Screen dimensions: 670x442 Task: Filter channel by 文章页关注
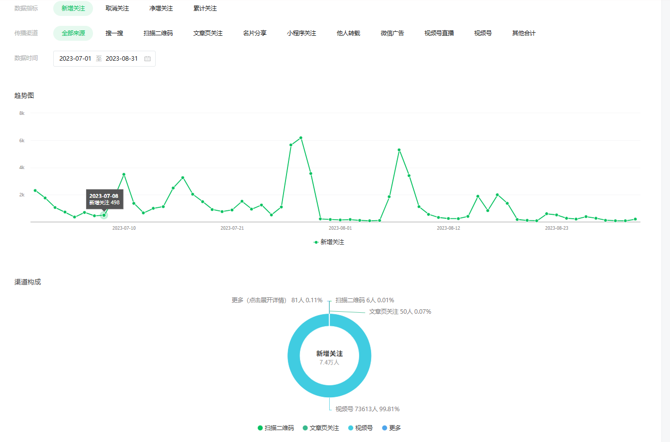coord(208,33)
